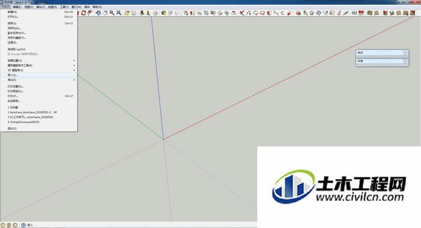Choose 另存为(A)... menu entry

39,28
